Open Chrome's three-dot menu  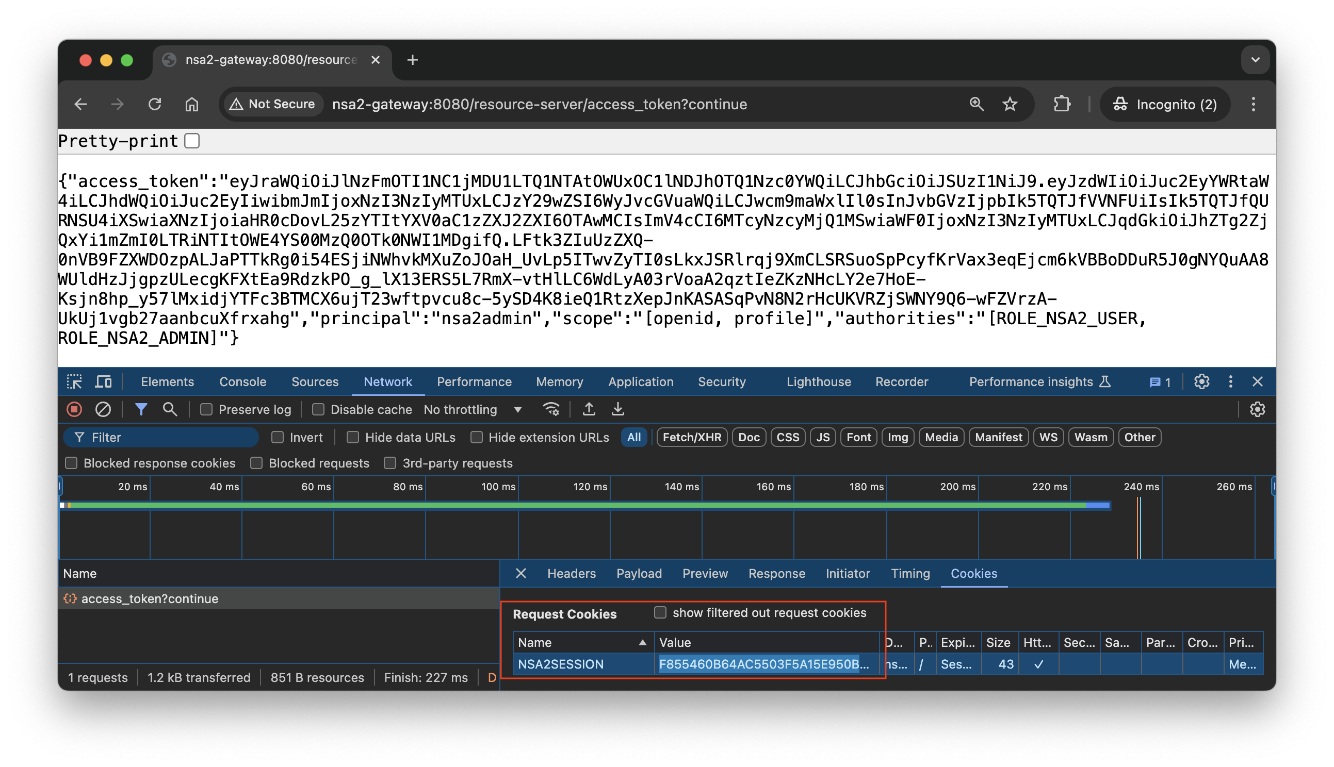click(x=1254, y=104)
